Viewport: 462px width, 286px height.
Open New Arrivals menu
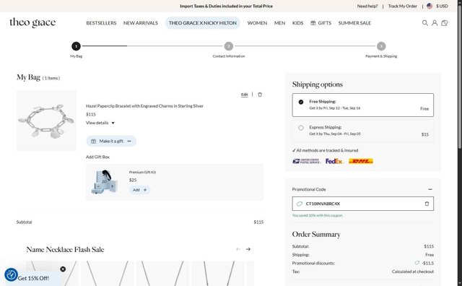[141, 23]
